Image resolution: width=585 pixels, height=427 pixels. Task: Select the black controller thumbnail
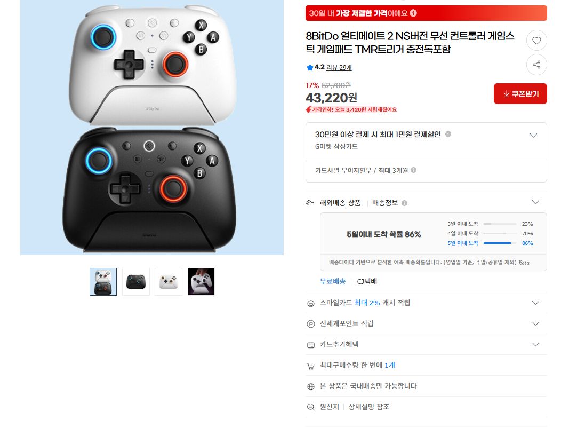(136, 282)
